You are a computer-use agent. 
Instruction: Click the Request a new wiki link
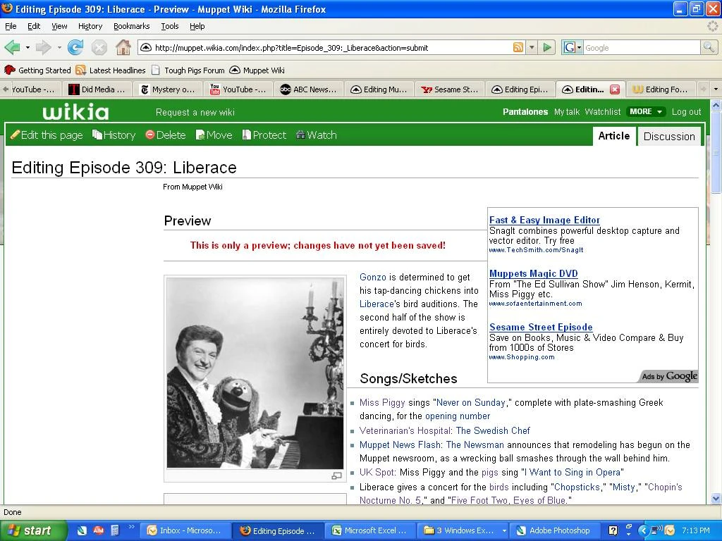click(x=195, y=112)
